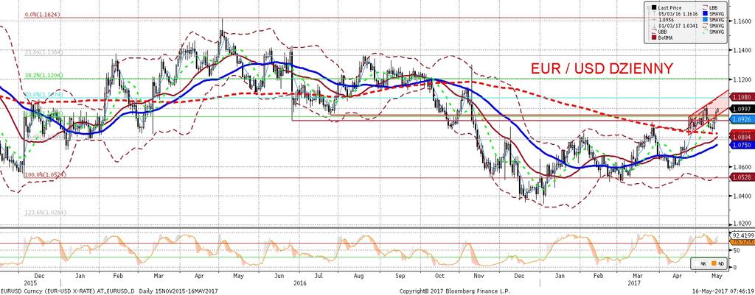The image size is (755, 295).
Task: Click the oscillator 50 axis label
Action: 737,250
